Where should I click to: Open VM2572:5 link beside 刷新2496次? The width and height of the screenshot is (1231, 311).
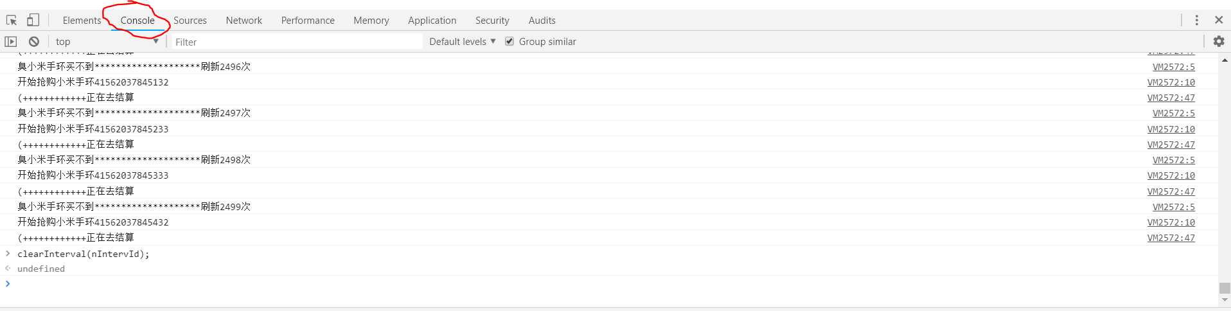pyautogui.click(x=1174, y=67)
